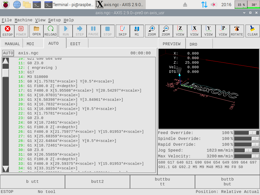
Task: Launch terminal from the taskbar launcher
Action: (x=37, y=5)
